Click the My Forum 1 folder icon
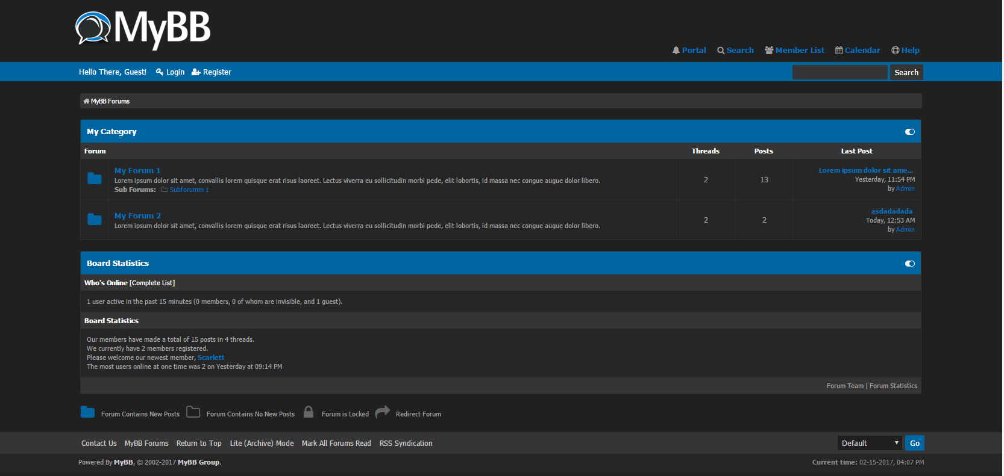This screenshot has height=476, width=1004. (95, 179)
